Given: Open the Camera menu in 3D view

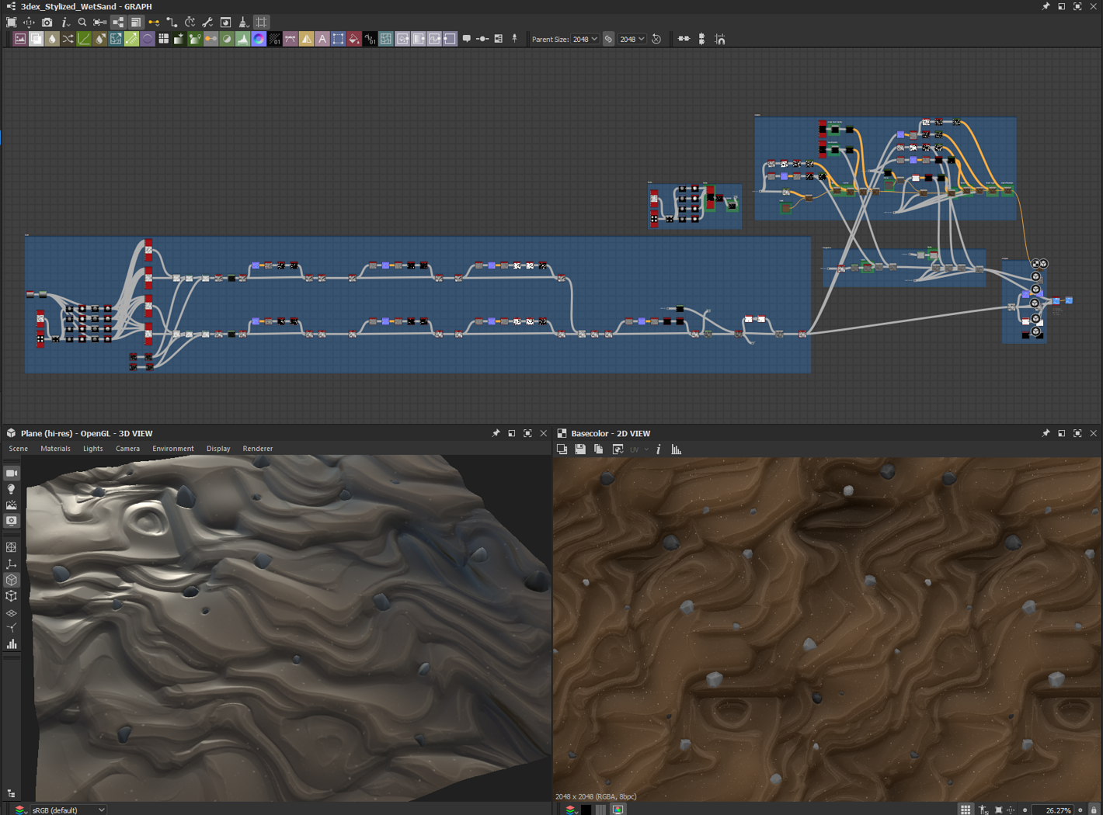Looking at the screenshot, I should pyautogui.click(x=127, y=449).
